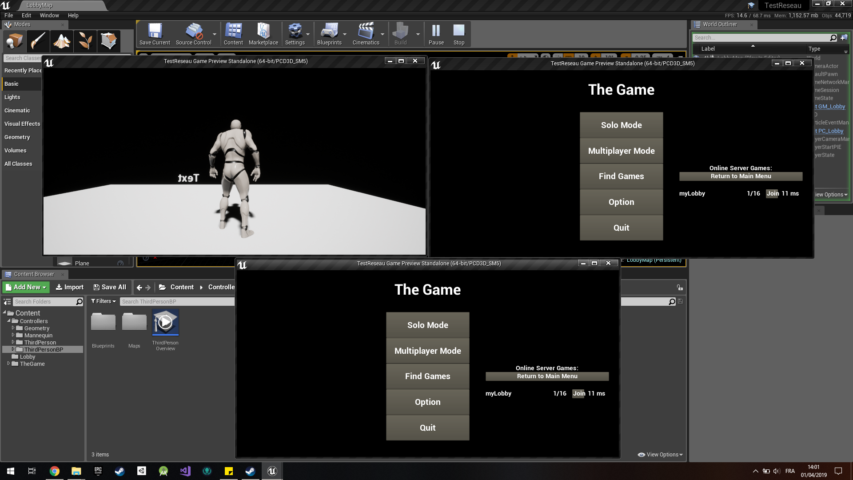Open Foliage mode using the plant icon

pyautogui.click(x=85, y=41)
